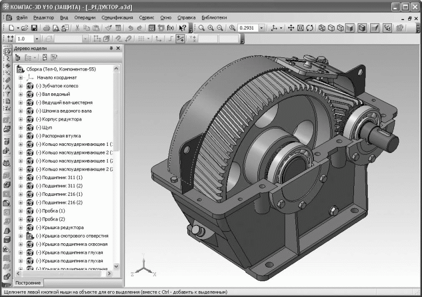
Task: Click the wireframe display mode icon
Action: [321, 27]
